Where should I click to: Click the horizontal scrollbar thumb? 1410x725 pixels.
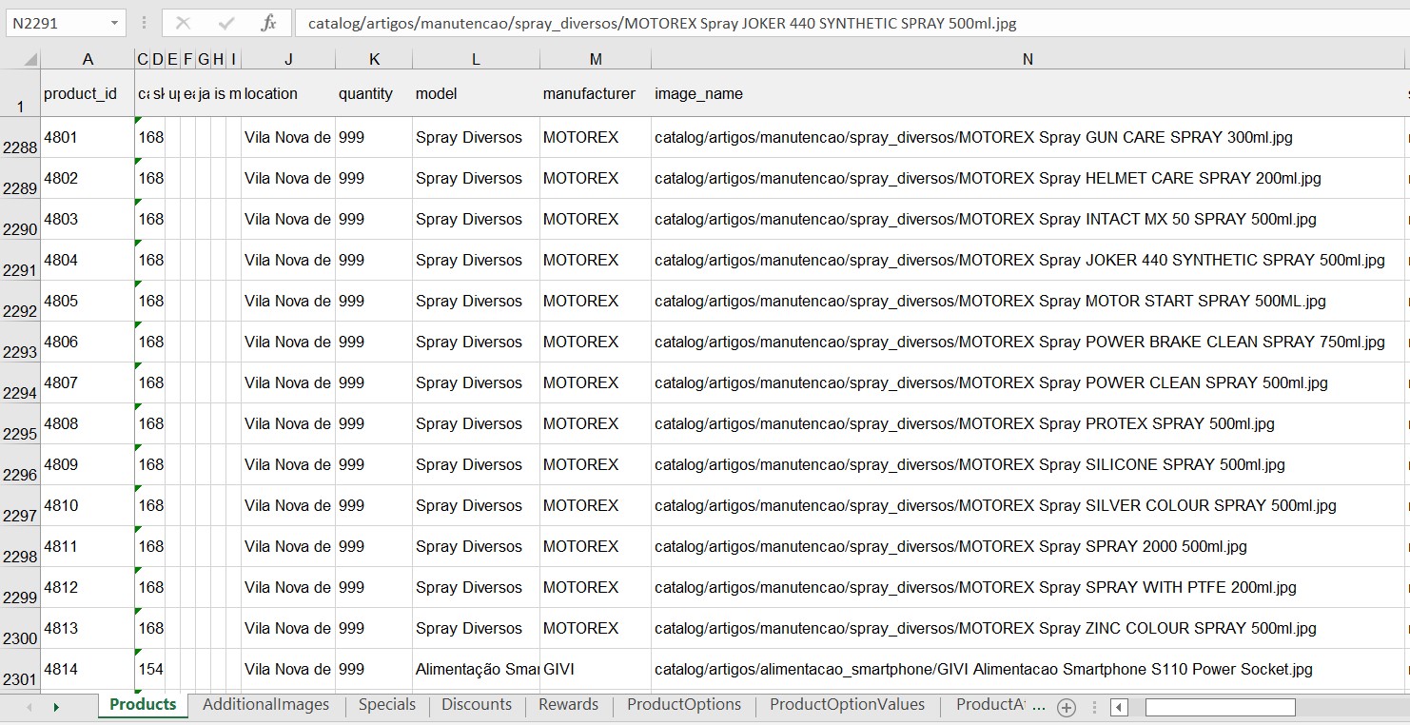click(1220, 707)
